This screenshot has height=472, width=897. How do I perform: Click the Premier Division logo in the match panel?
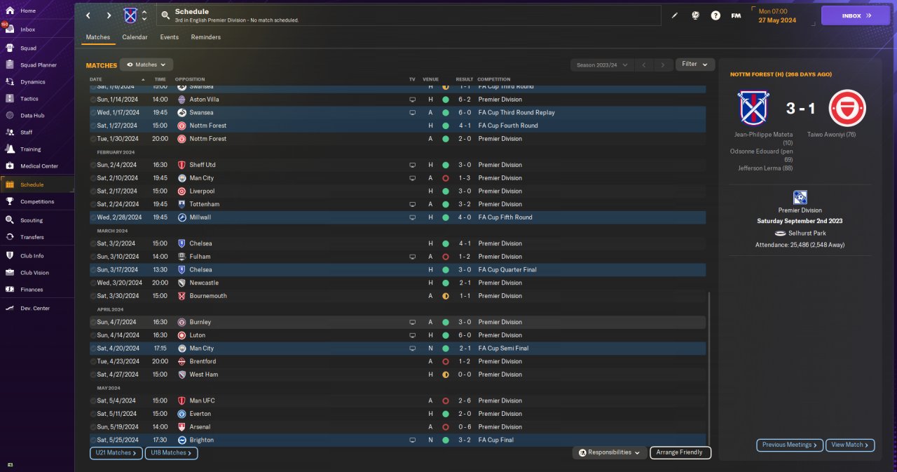pyautogui.click(x=800, y=197)
